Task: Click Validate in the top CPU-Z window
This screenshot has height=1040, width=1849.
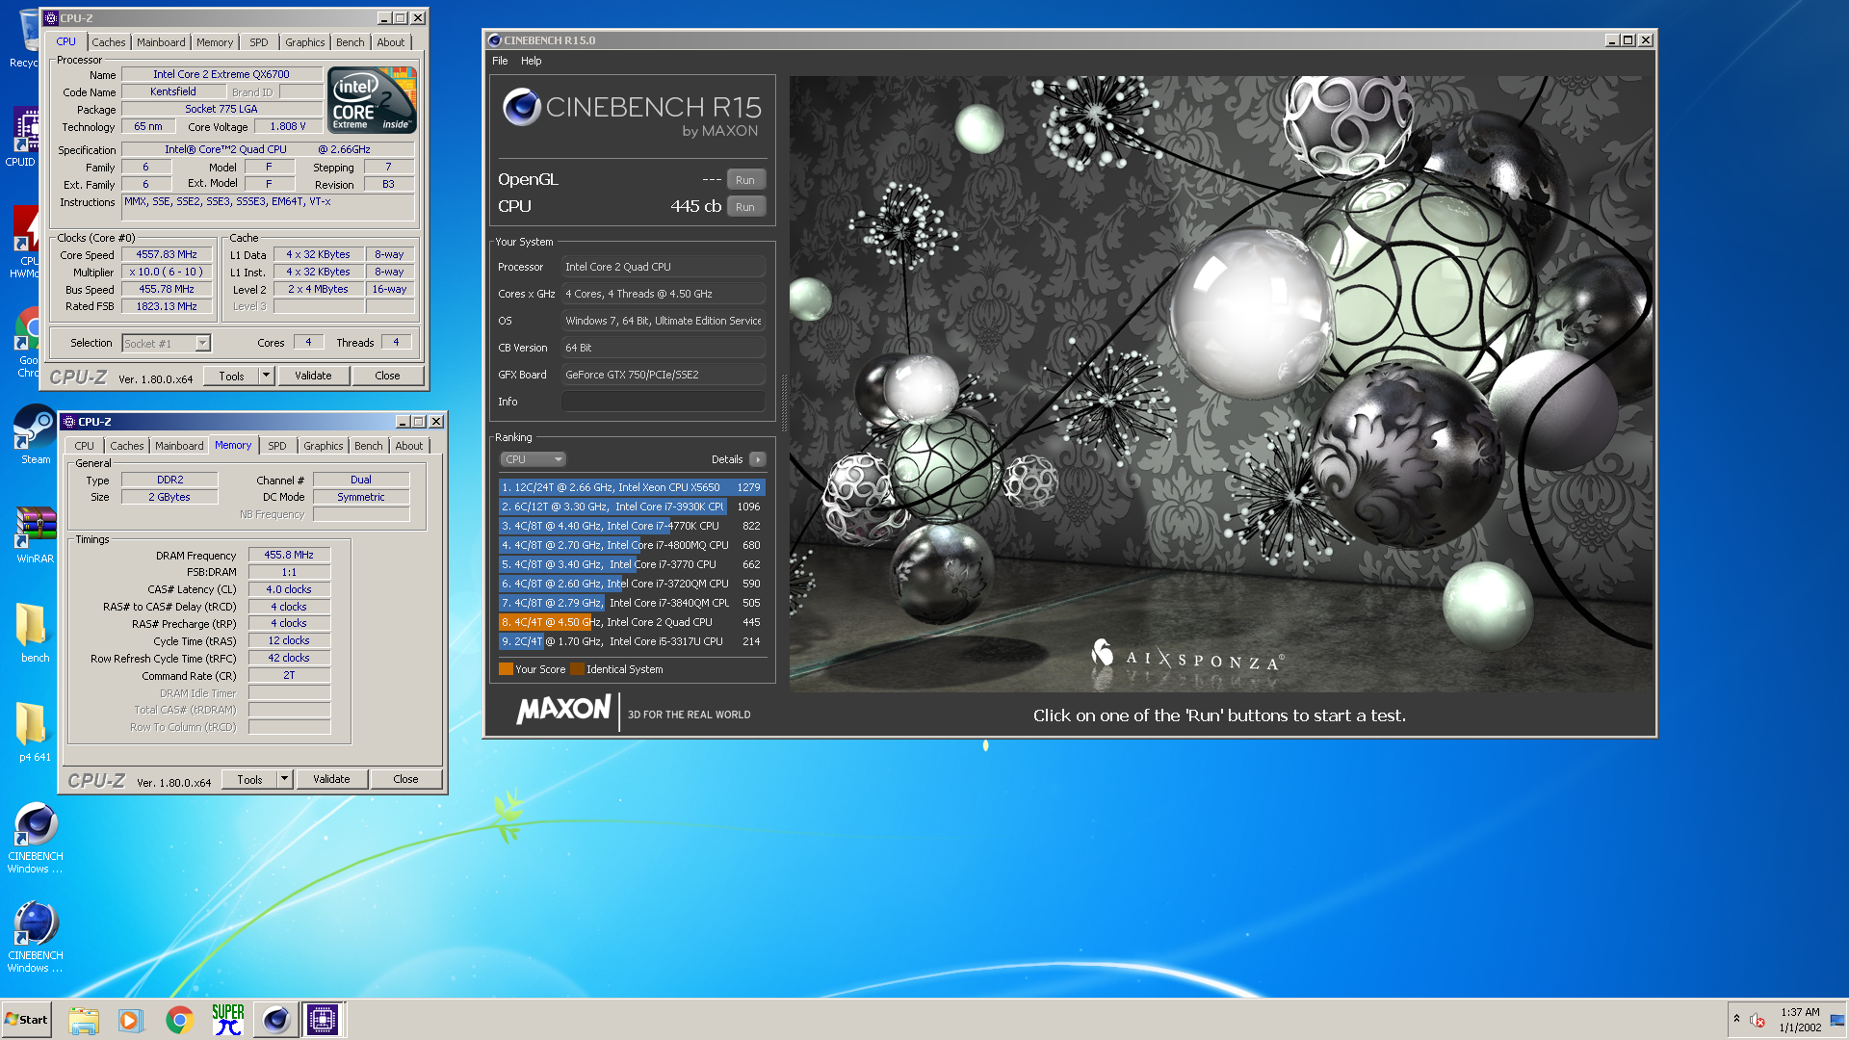Action: point(313,376)
